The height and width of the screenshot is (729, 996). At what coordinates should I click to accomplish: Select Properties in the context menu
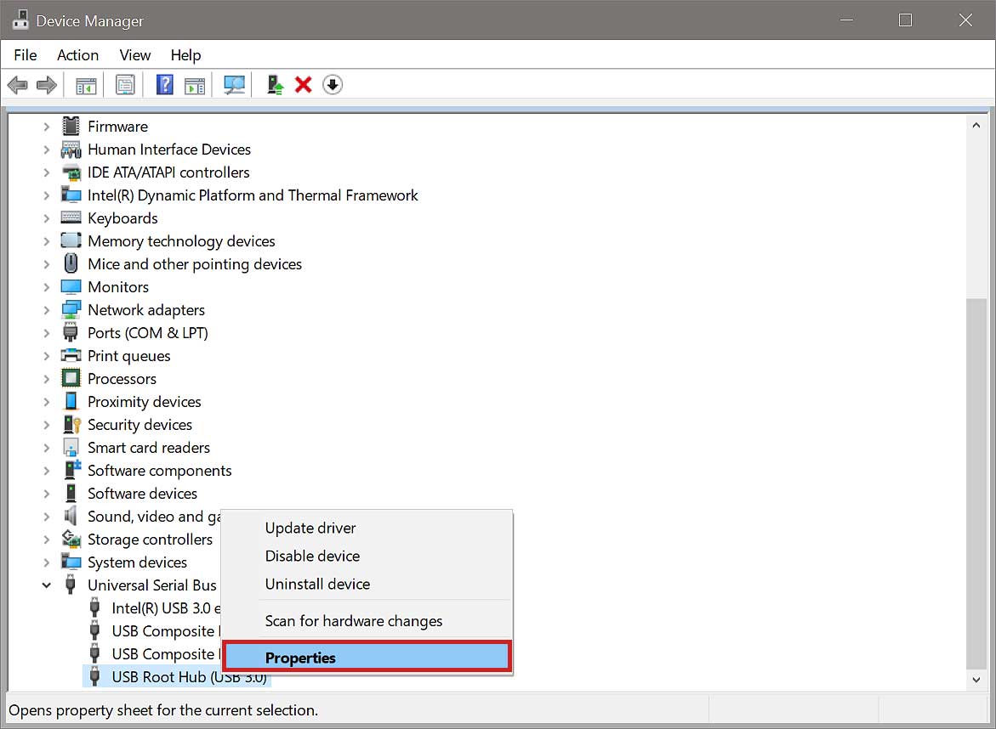point(367,658)
